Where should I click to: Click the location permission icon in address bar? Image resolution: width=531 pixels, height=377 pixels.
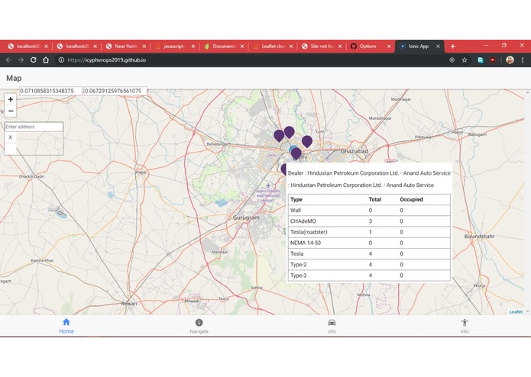(452, 60)
